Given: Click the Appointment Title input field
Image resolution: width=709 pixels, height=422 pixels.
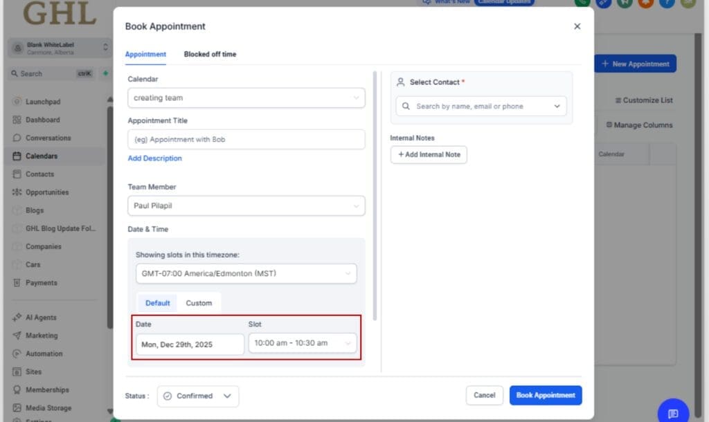Looking at the screenshot, I should 245,139.
